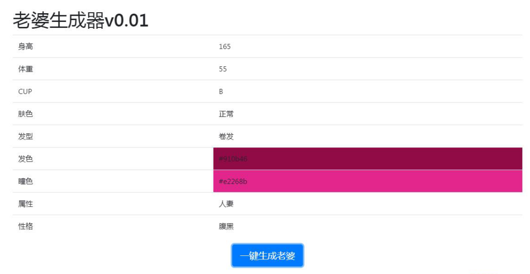Click the 一键生成老婆 button
This screenshot has height=274, width=530.
(267, 255)
